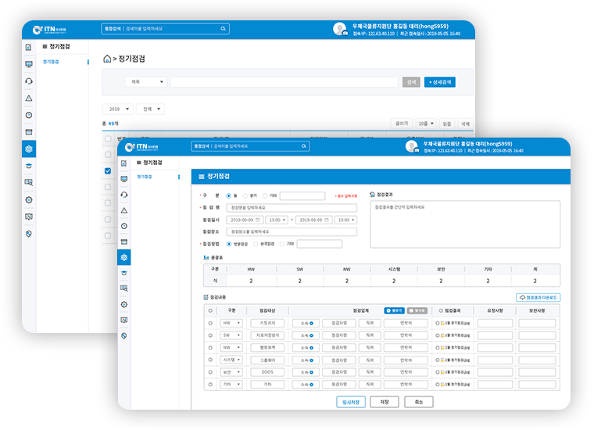This screenshot has width=594, height=430.
Task: Select row radio for HW row
Action: click(210, 323)
